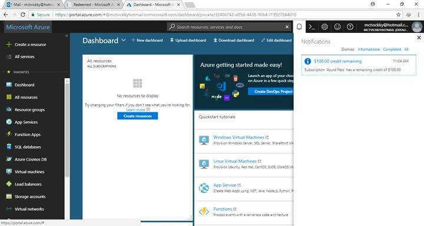Viewport: 424px width, 226px height.
Task: Click the Function Apps lightning icon
Action: [9, 134]
